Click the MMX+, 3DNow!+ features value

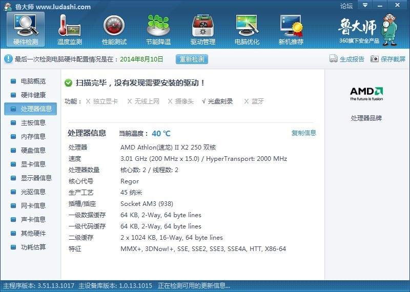tap(203, 249)
